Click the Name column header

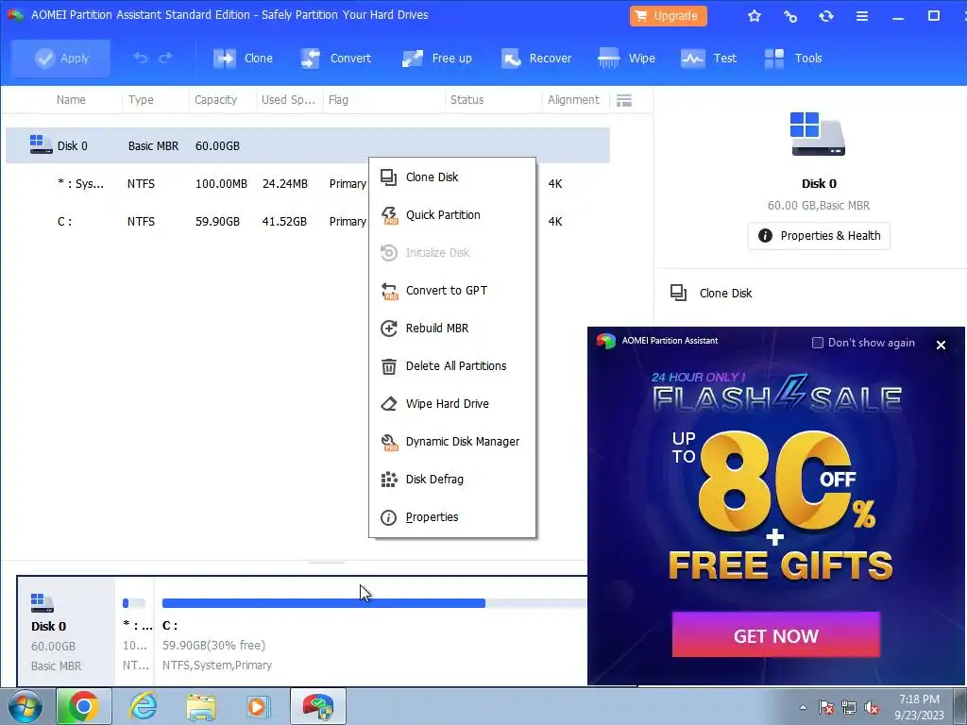click(x=71, y=100)
